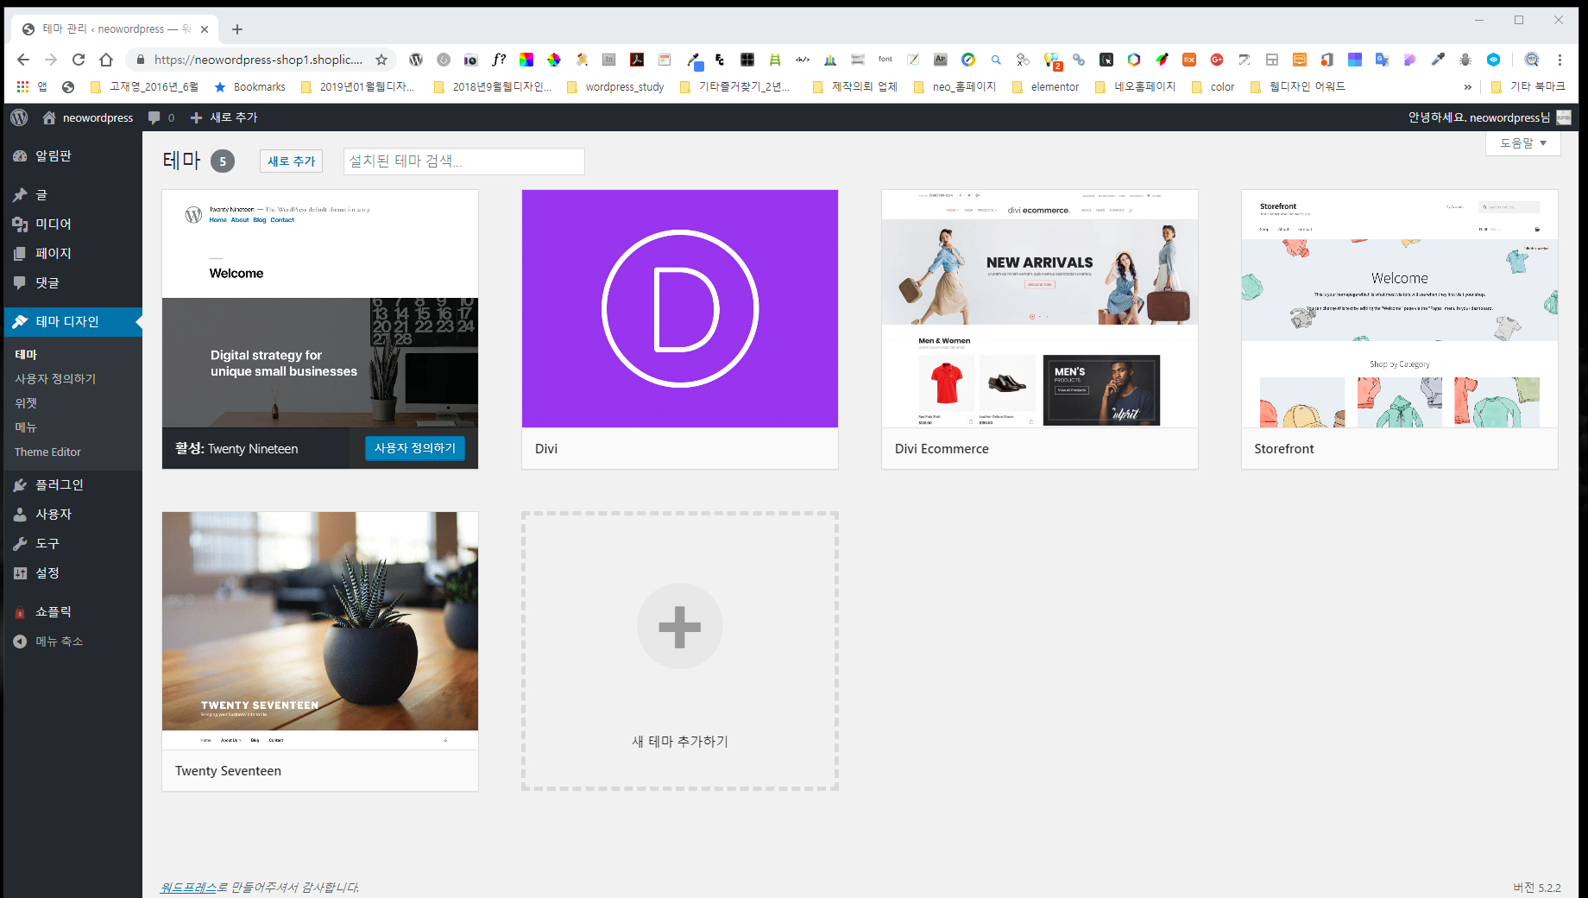Open the 알림판 dashboard menu
Image resolution: width=1588 pixels, height=898 pixels.
[53, 156]
